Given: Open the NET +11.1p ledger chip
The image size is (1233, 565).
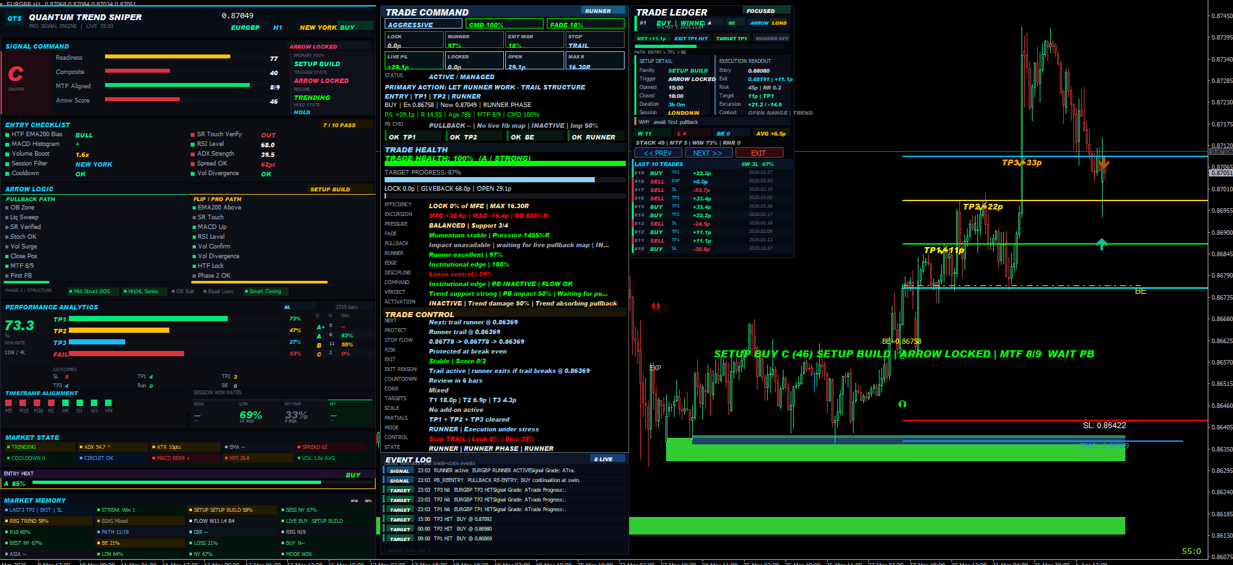Looking at the screenshot, I should click(651, 38).
